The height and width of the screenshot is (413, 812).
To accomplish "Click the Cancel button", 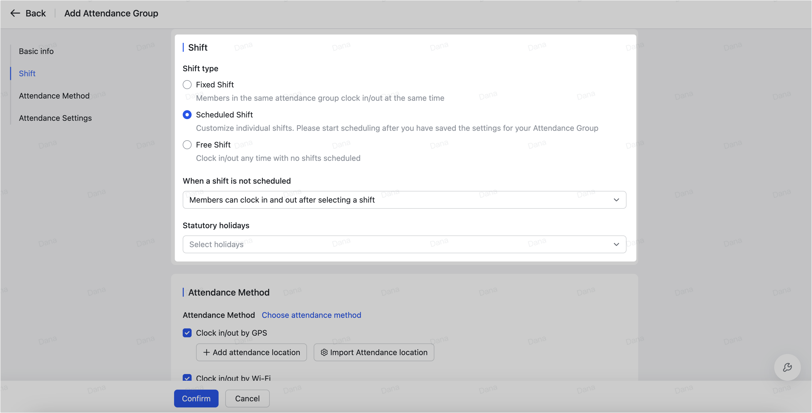I will [x=247, y=399].
